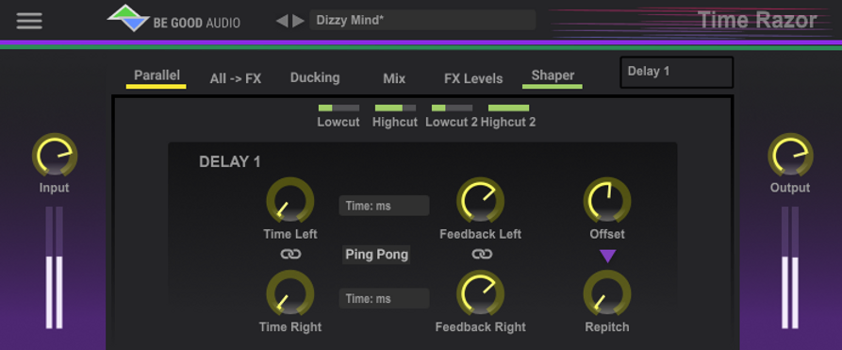Viewport: 842px width, 350px height.
Task: Open the Time: ms dropdown for Time Right
Action: (384, 298)
